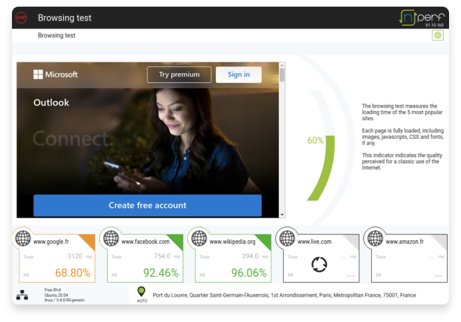Click the Try premium button
461x322 pixels.
coord(179,74)
